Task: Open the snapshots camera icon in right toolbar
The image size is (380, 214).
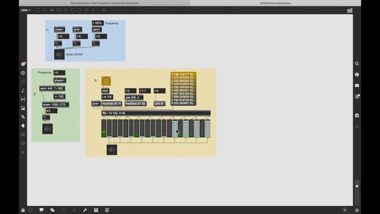Action: [357, 115]
